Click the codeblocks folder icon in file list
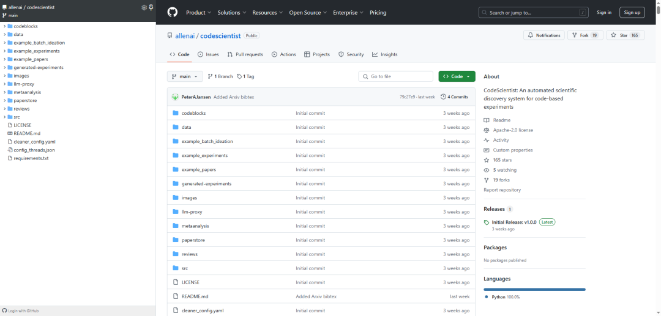Screen dimensions: 661x316 click(x=176, y=113)
